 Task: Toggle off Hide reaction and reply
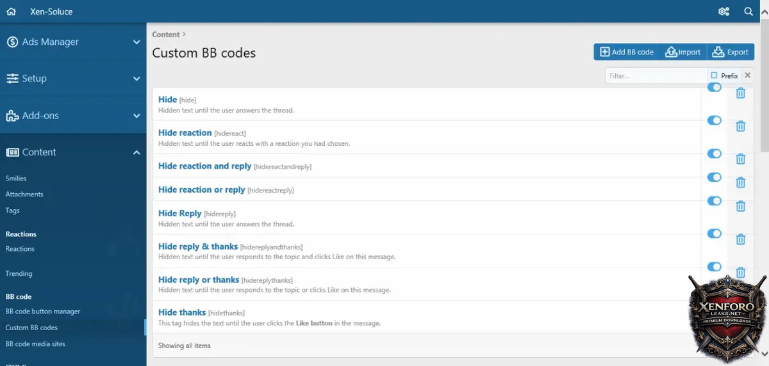pyautogui.click(x=714, y=154)
